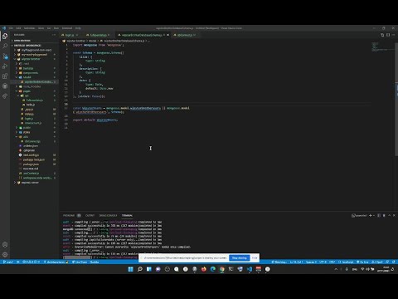The image size is (398, 299).
Task: Switch to the Problems panel tab
Action: coord(72,215)
